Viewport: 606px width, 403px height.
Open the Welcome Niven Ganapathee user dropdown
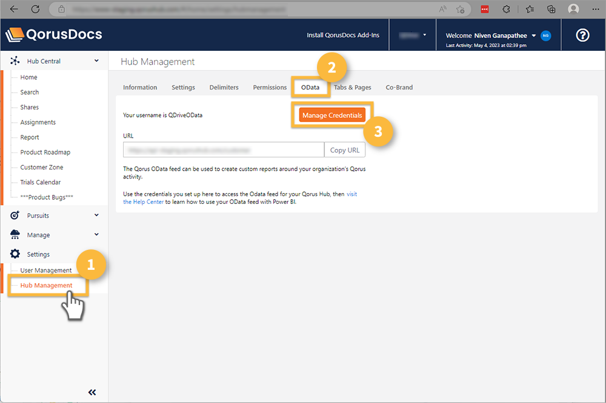(x=491, y=36)
